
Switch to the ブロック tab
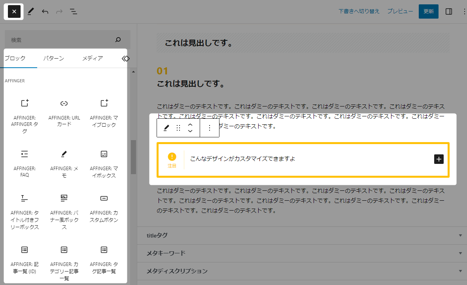point(15,58)
